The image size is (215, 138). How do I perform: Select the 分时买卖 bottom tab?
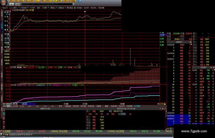pyautogui.click(x=76, y=106)
